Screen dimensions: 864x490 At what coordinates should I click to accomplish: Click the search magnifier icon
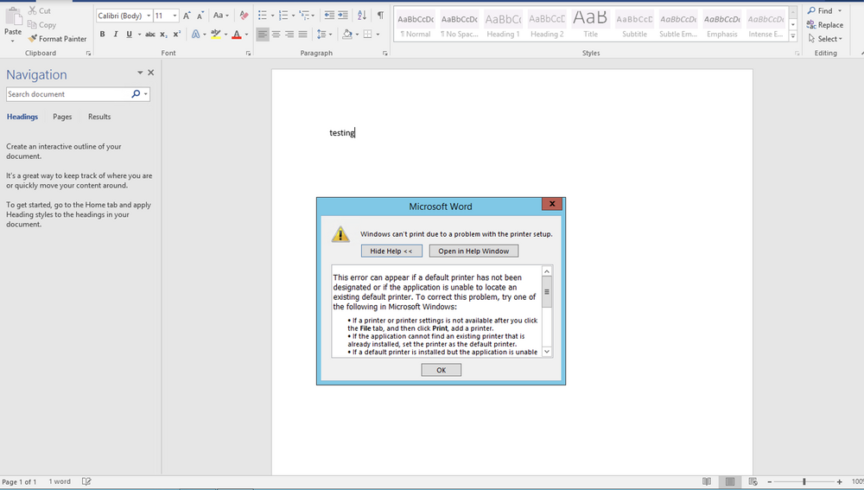pyautogui.click(x=136, y=94)
